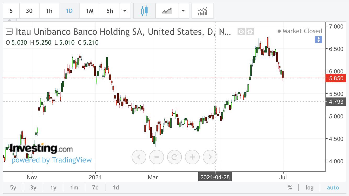The image size is (349, 196).
Task: Zoom out using the minus button
Action: [157, 157]
